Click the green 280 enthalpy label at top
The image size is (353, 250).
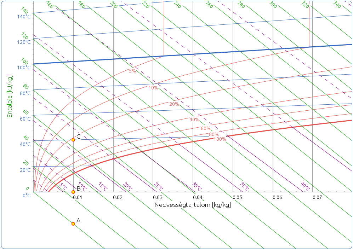241,5
